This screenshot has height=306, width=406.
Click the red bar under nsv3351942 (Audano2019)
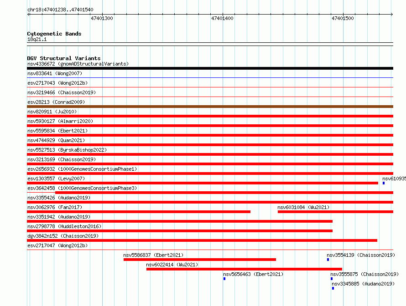point(180,221)
